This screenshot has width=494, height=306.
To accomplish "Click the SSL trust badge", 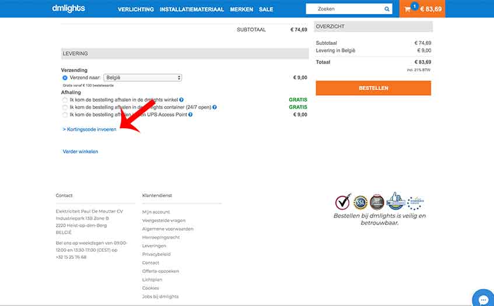I will pyautogui.click(x=360, y=202).
